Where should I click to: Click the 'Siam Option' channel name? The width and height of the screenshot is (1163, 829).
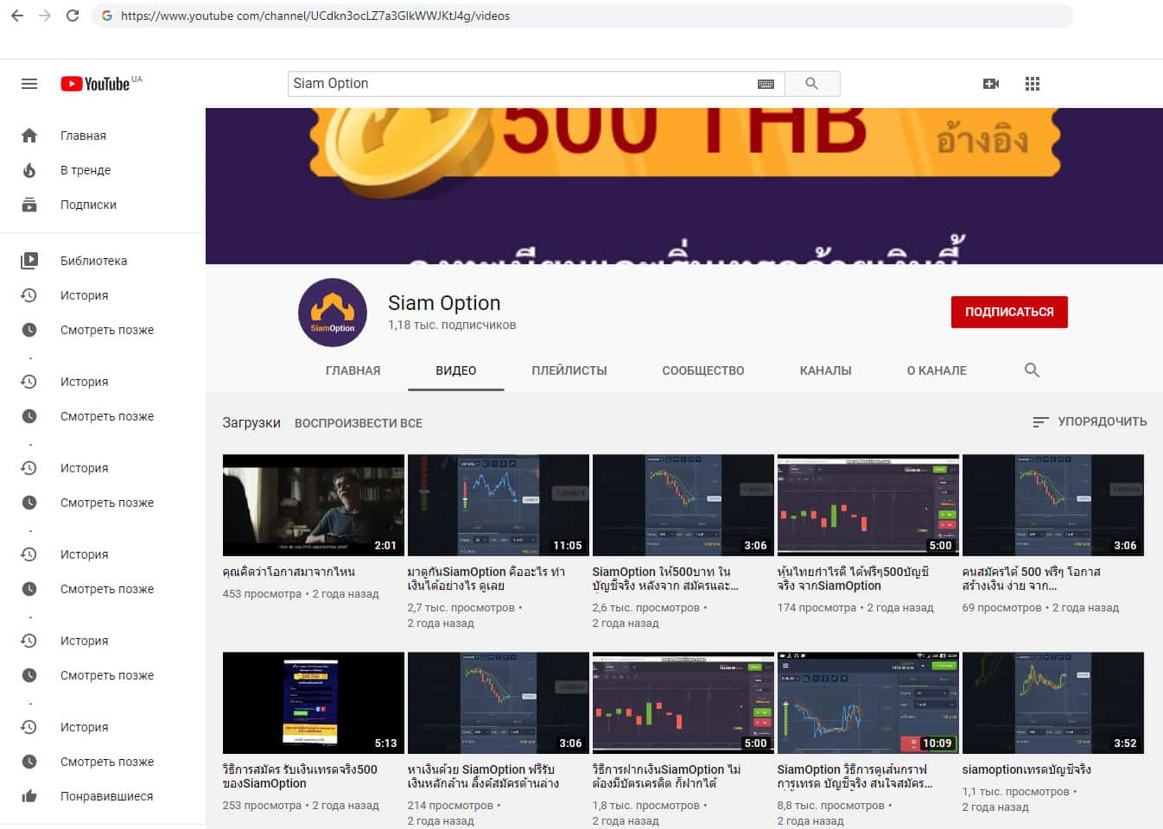click(x=444, y=303)
